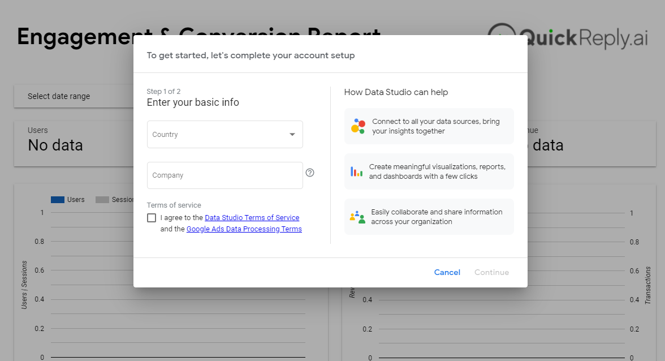The height and width of the screenshot is (361, 665).
Task: Click the Company input field
Action: pyautogui.click(x=225, y=175)
